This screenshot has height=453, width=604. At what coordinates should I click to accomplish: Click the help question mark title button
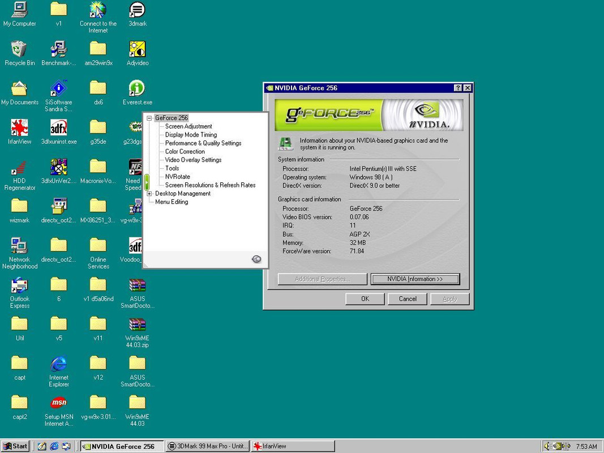[x=457, y=88]
